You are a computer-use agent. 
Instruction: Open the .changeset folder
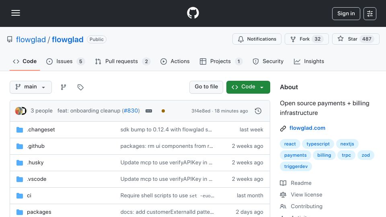pos(41,130)
